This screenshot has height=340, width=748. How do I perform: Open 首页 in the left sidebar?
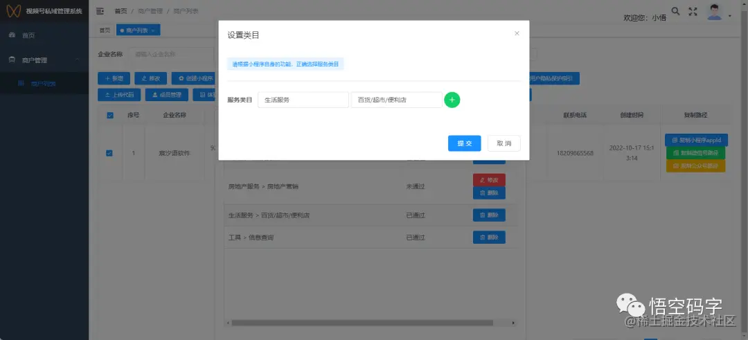(44, 35)
